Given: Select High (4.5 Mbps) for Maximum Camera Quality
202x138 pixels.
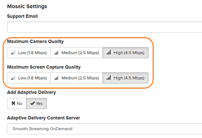Looking at the screenshot, I should (x=126, y=53).
